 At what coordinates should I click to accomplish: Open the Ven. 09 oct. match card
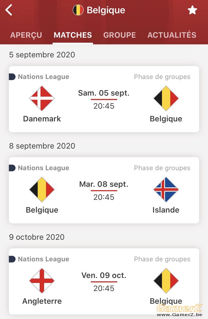104,281
